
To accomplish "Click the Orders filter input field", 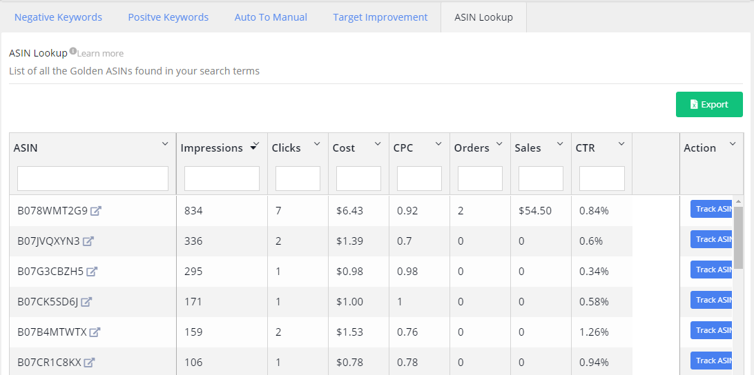I will click(x=480, y=179).
